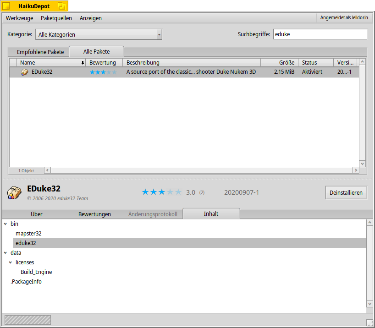The height and width of the screenshot is (328, 375).
Task: Switch to the Bewertungen tab
Action: pyautogui.click(x=94, y=214)
